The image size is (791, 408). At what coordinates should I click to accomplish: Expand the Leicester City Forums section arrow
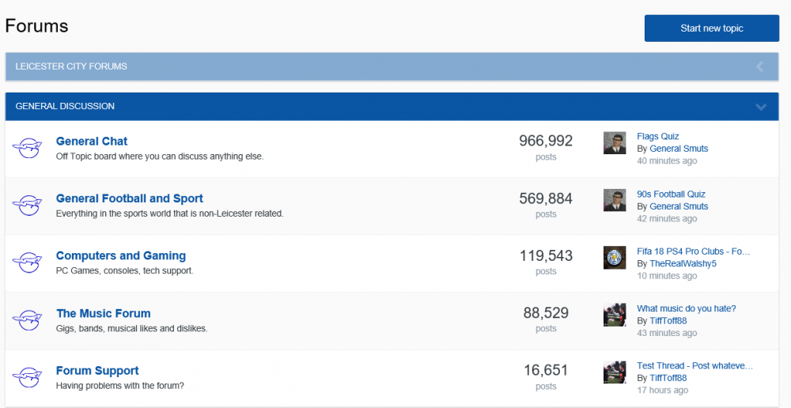(759, 66)
